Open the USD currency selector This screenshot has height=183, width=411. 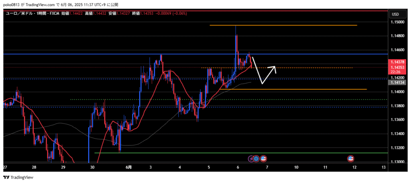tap(395, 14)
